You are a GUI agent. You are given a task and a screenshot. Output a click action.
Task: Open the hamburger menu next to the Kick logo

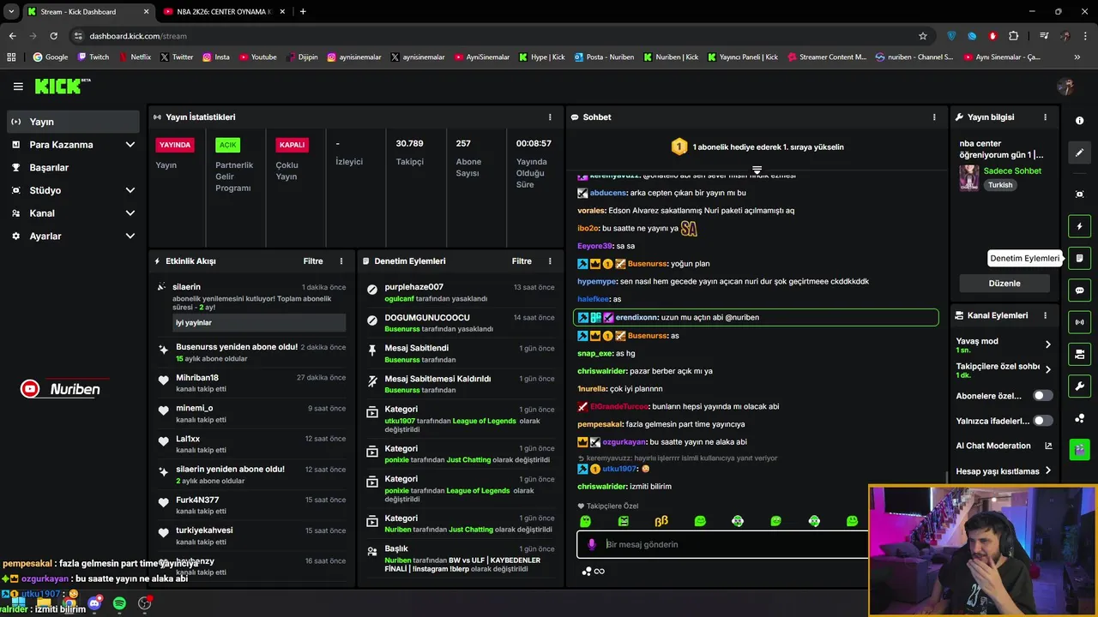coord(18,87)
